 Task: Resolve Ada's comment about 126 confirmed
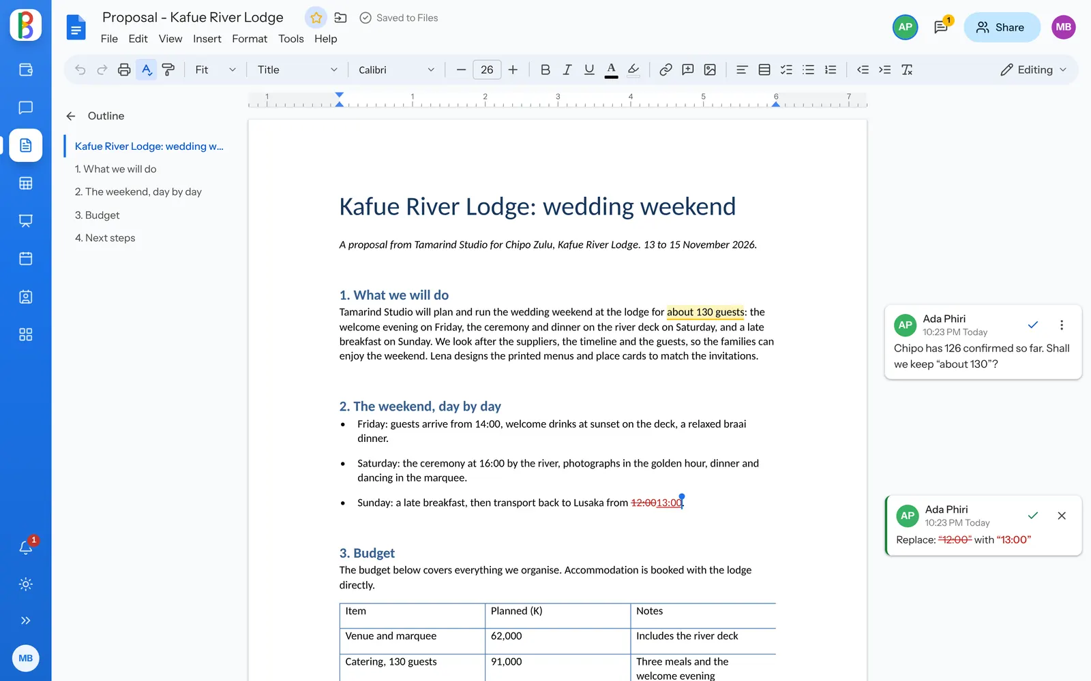click(x=1033, y=325)
